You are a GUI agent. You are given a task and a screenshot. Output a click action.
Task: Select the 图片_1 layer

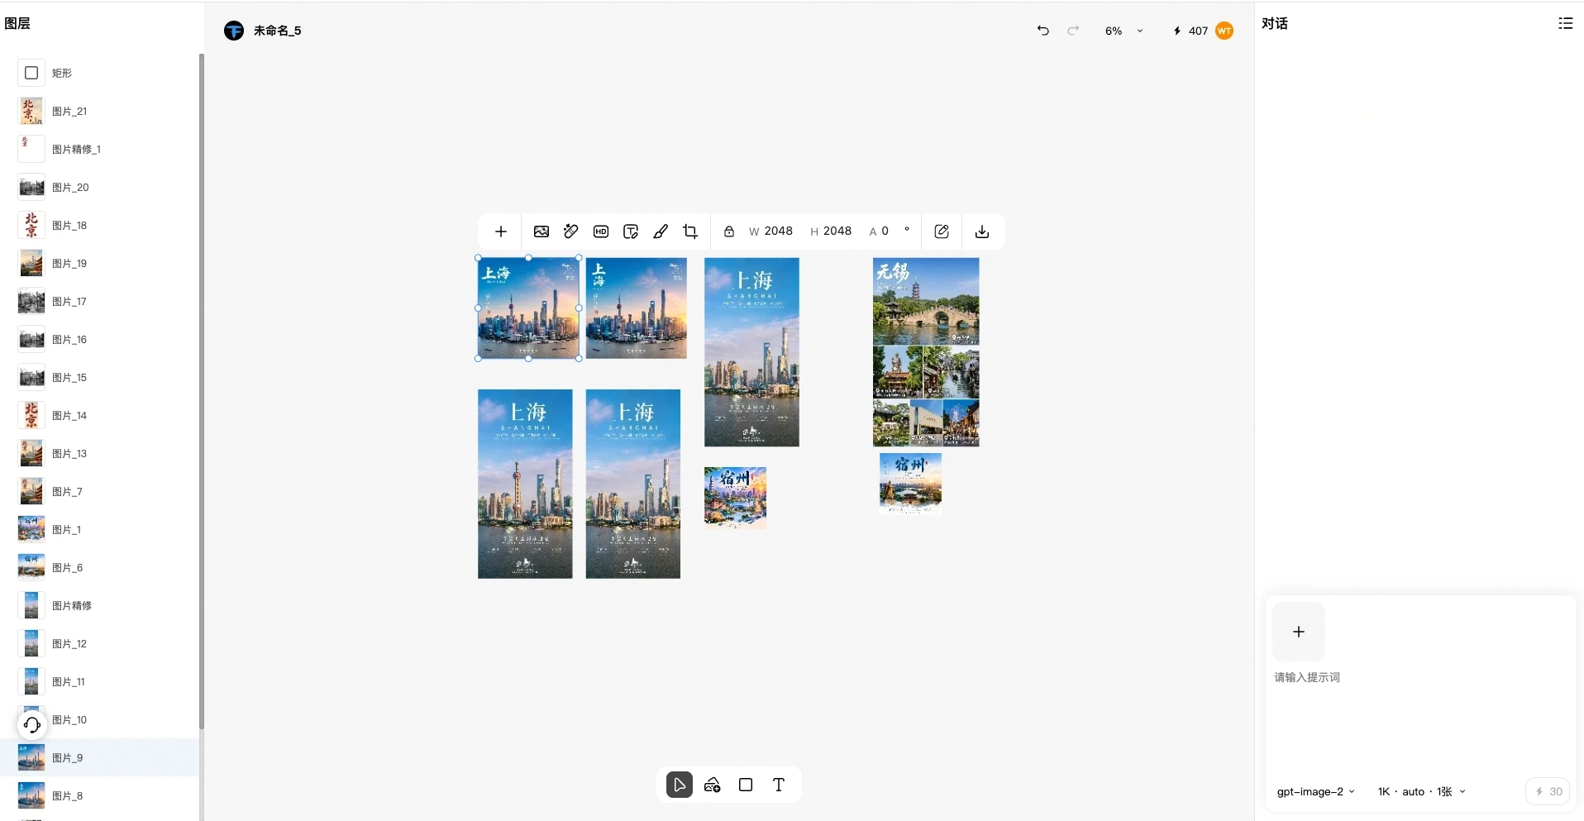click(x=99, y=529)
